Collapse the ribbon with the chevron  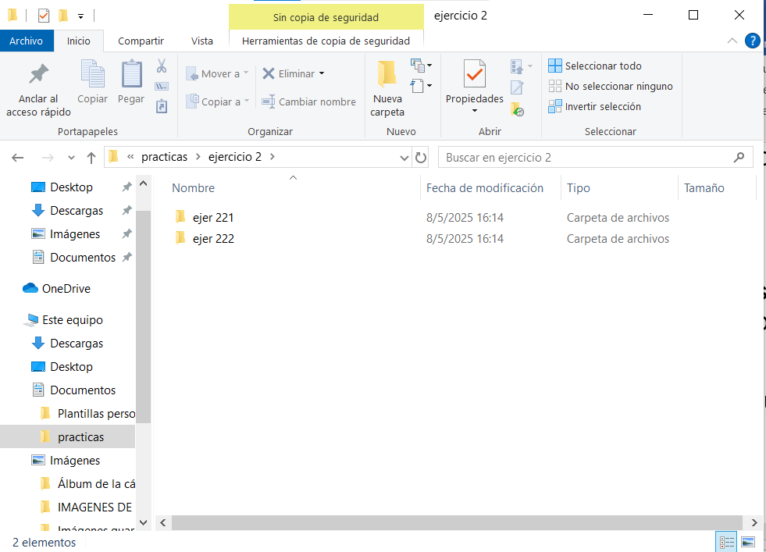point(732,41)
